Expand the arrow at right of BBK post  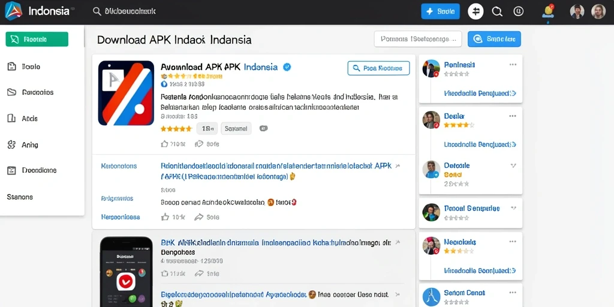[x=398, y=243]
